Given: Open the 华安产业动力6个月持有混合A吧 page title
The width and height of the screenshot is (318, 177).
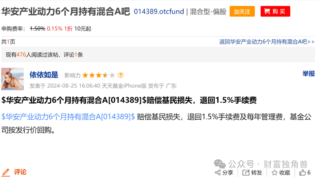Looking at the screenshot, I should tap(65, 11).
